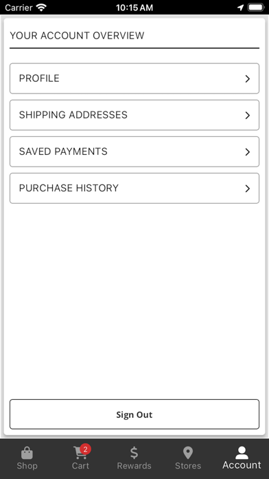Expand Profile using its chevron arrow

[248, 79]
